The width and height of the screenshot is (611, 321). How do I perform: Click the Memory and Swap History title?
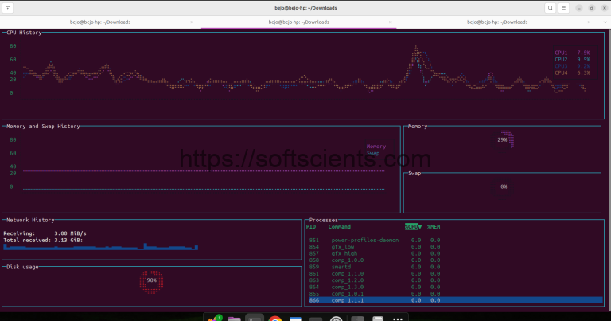(43, 127)
